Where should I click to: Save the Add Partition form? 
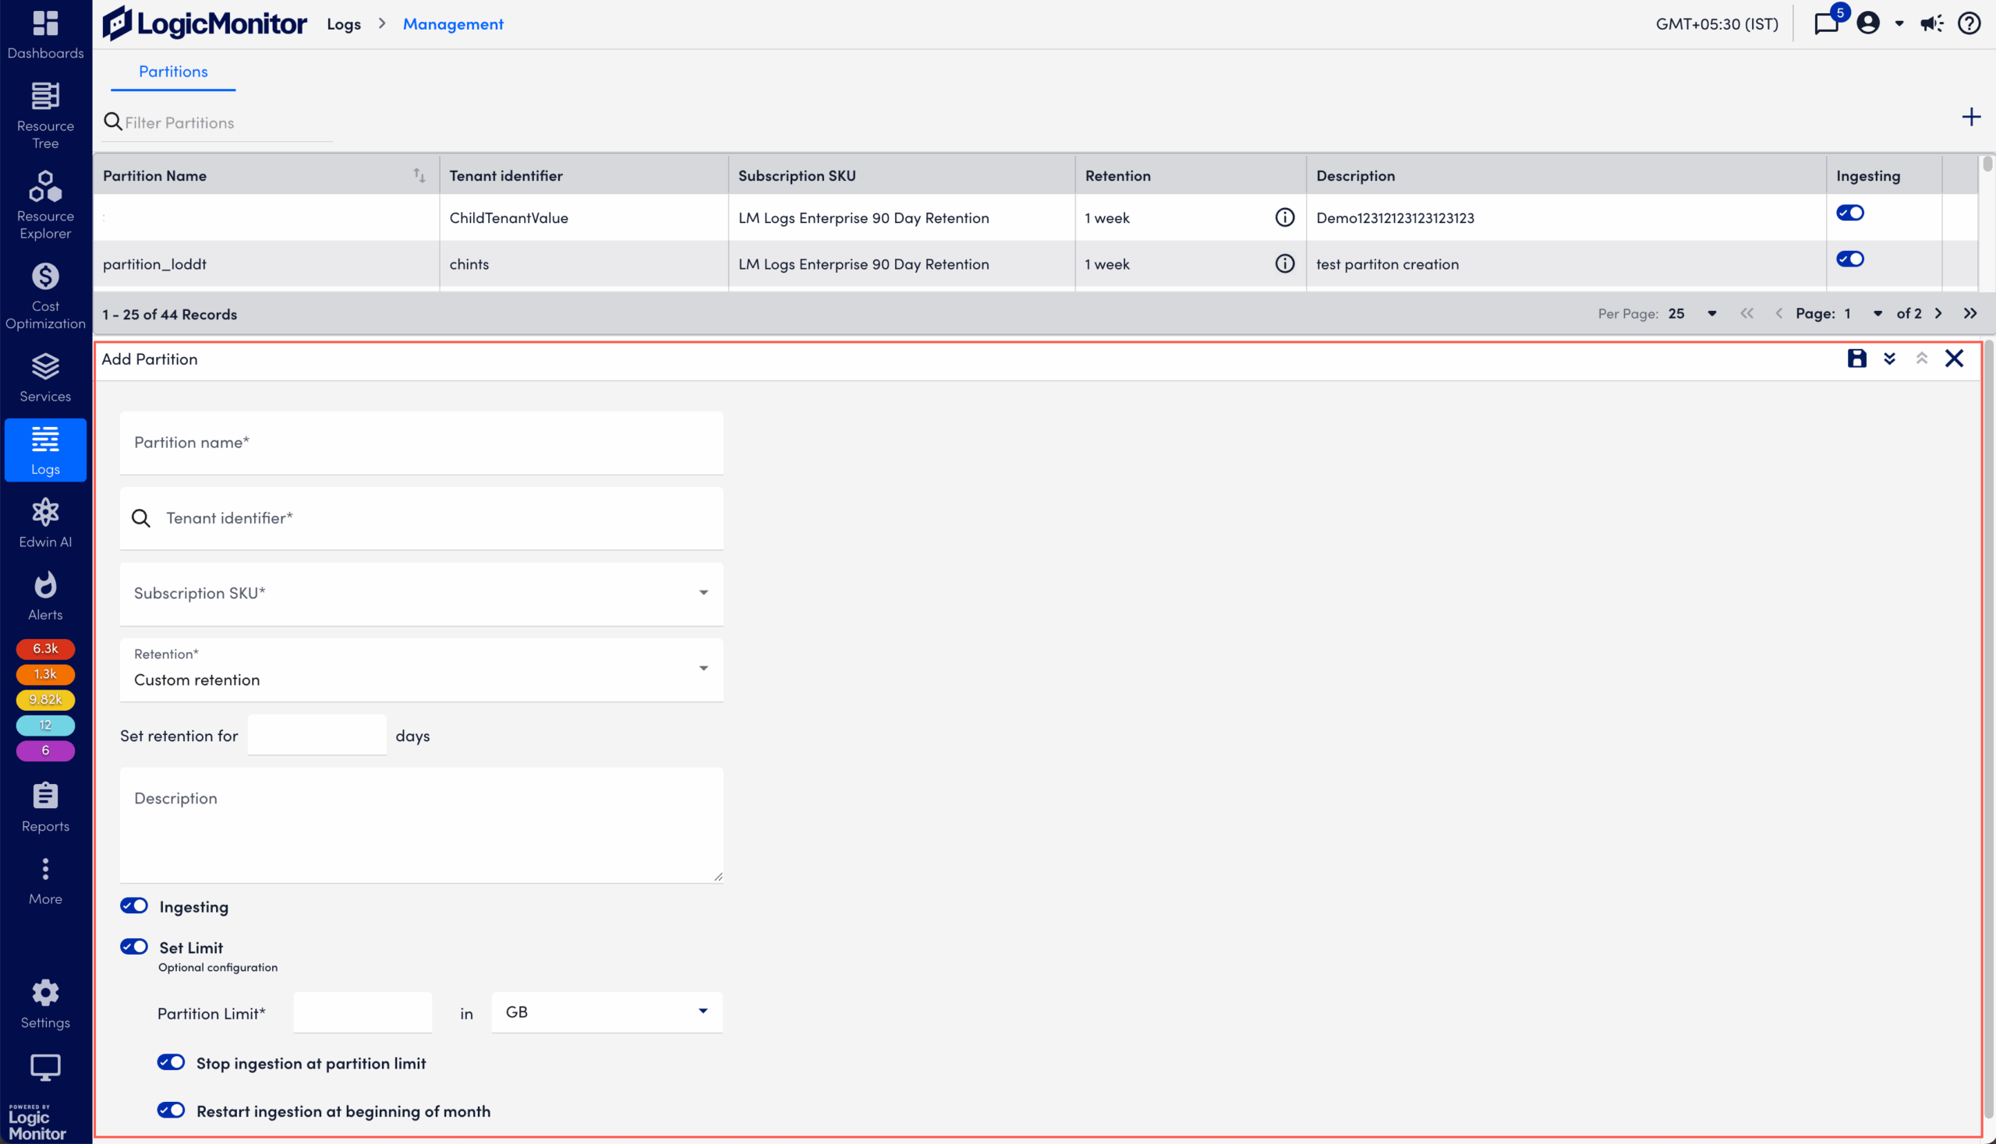click(1856, 358)
